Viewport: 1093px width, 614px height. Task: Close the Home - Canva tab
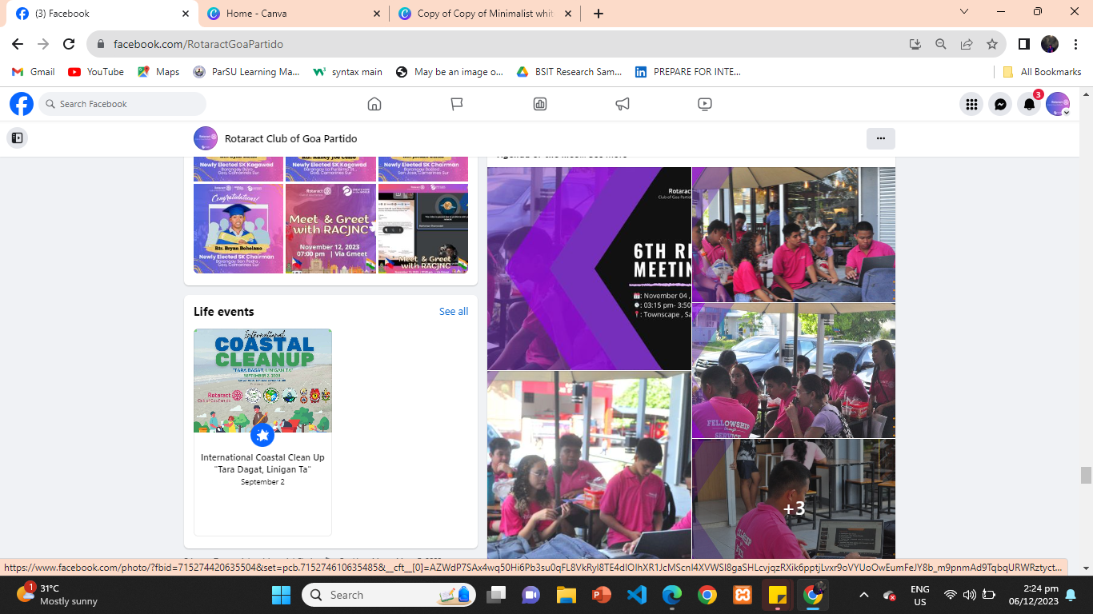tap(377, 14)
